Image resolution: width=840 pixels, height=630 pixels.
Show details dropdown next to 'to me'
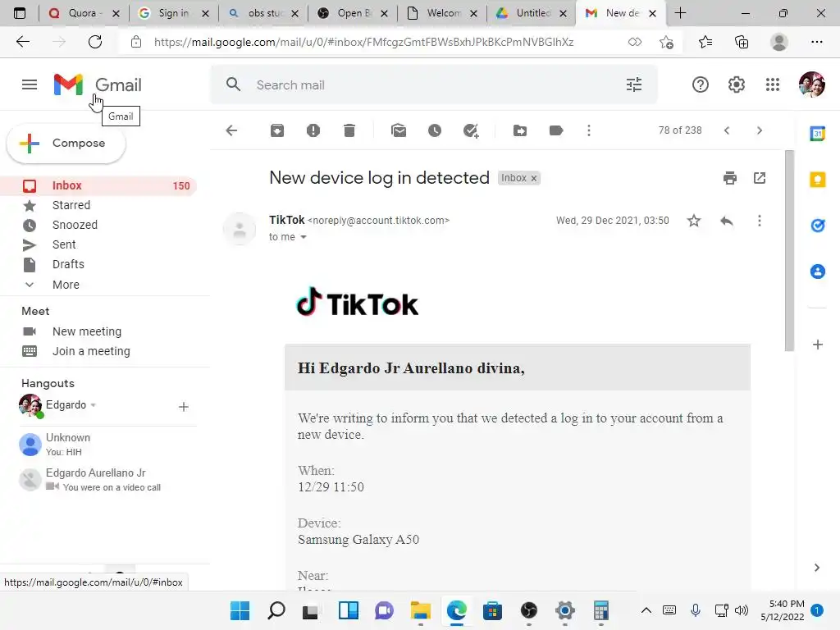pos(304,237)
